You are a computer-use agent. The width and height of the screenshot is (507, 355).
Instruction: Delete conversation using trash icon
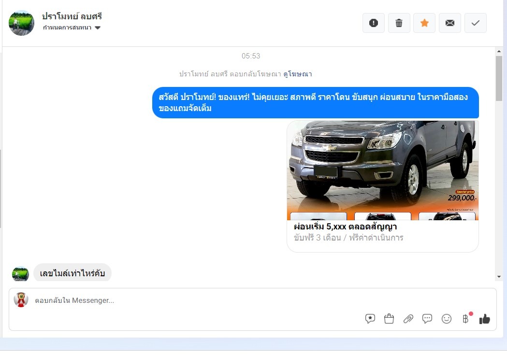point(399,23)
